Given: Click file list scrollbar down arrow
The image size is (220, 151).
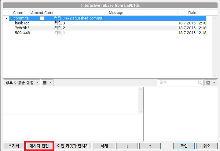Looking at the screenshot, I should coord(141,112).
